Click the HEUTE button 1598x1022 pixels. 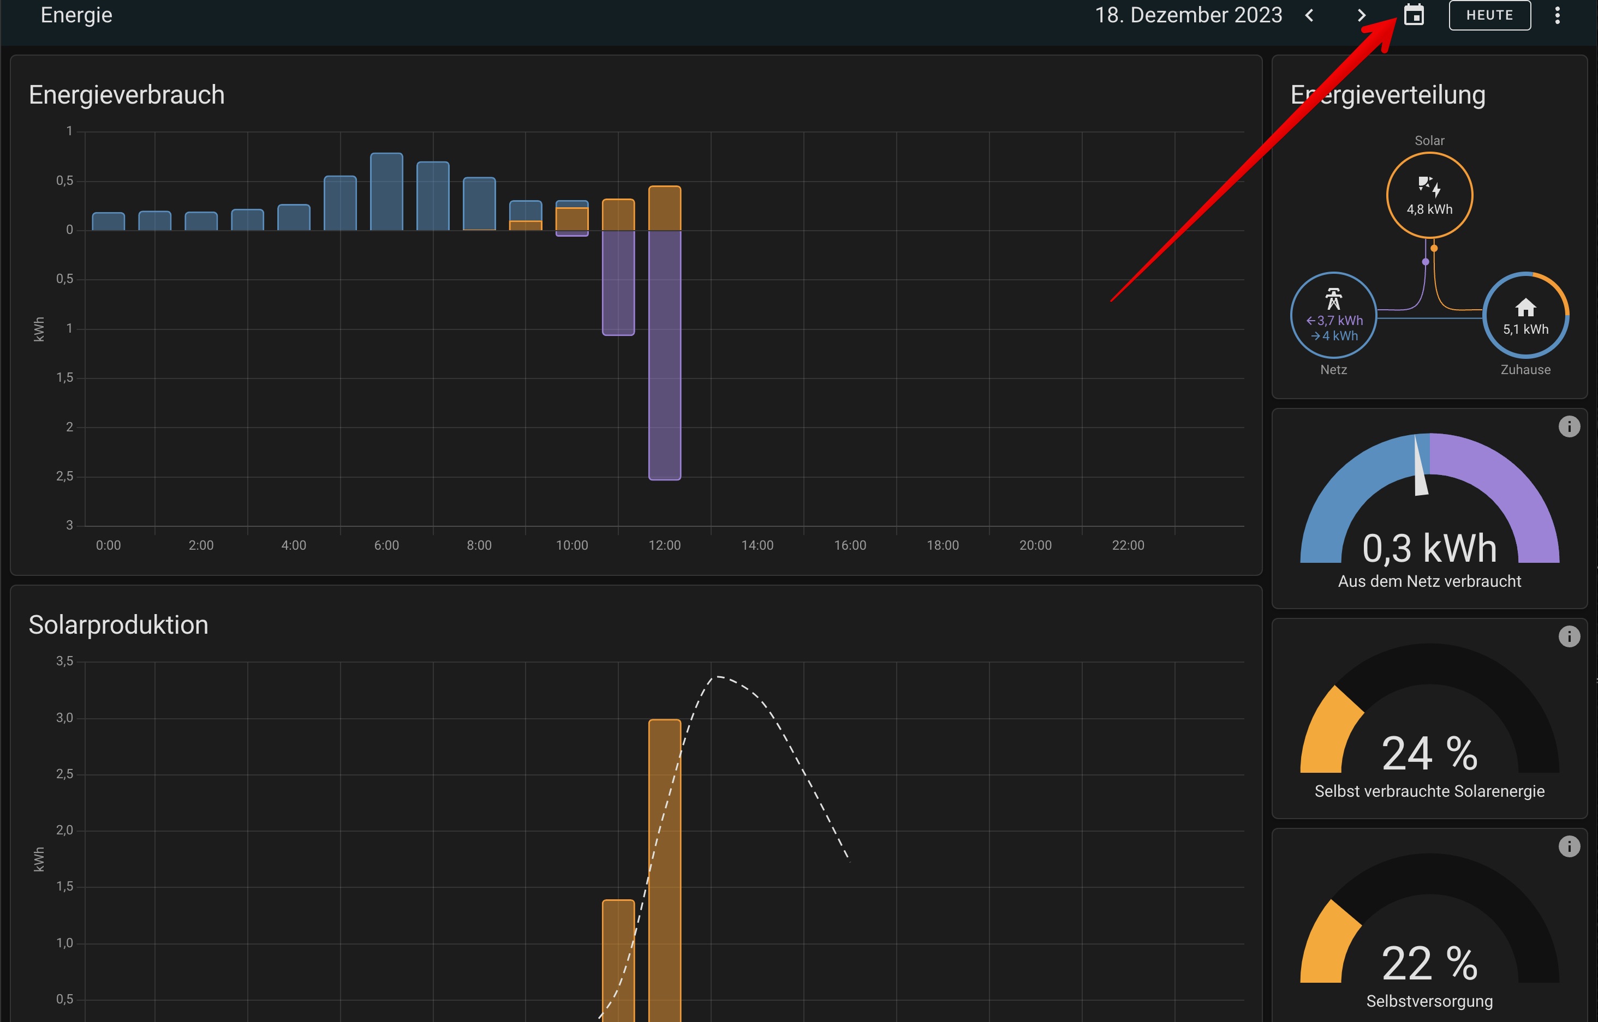pyautogui.click(x=1489, y=15)
